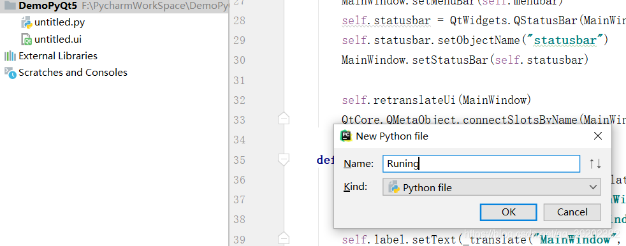
Task: Close the New Python file dialog
Action: coord(598,136)
